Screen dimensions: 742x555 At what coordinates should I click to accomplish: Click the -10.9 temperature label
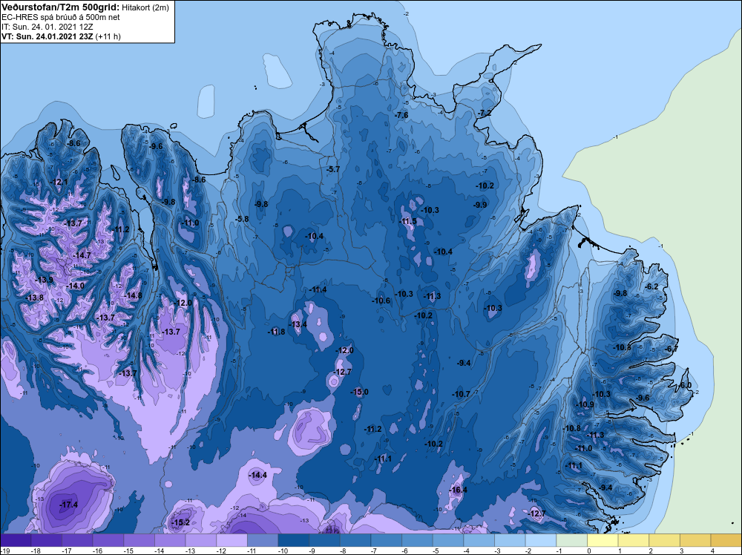click(x=585, y=404)
